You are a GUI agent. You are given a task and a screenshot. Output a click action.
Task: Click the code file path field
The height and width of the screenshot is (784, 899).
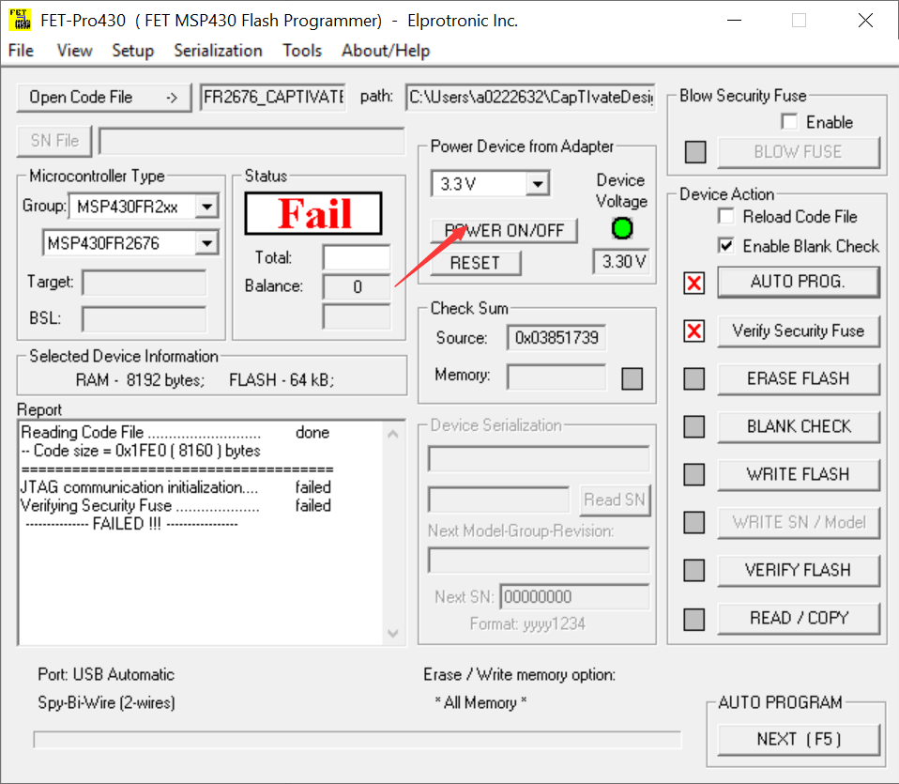click(530, 97)
